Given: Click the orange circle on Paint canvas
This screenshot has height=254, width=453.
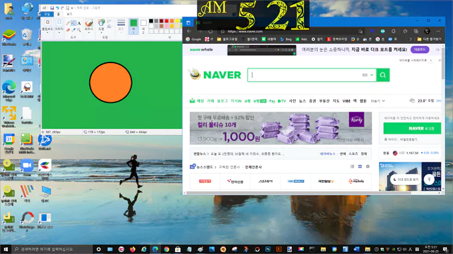Looking at the screenshot, I should pos(111,82).
